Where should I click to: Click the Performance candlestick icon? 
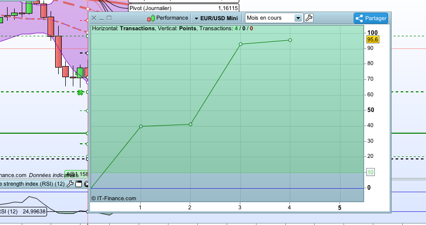coord(151,18)
